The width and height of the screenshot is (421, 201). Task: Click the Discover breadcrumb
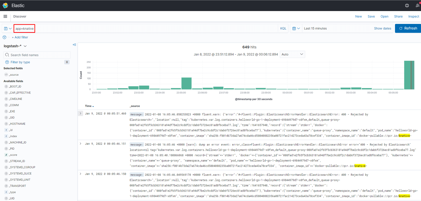pyautogui.click(x=20, y=16)
